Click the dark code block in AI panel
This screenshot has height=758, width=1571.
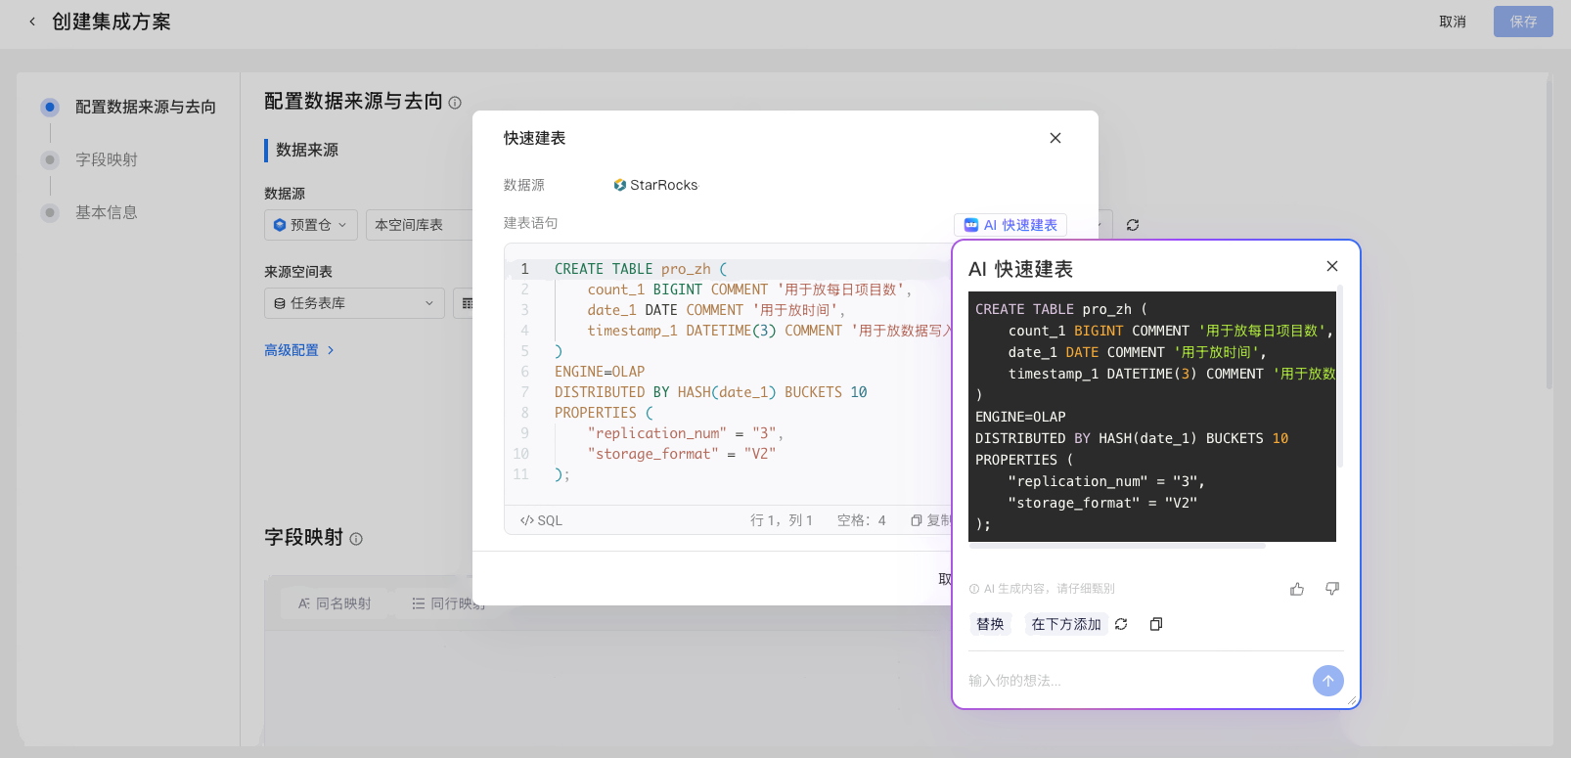pos(1152,417)
